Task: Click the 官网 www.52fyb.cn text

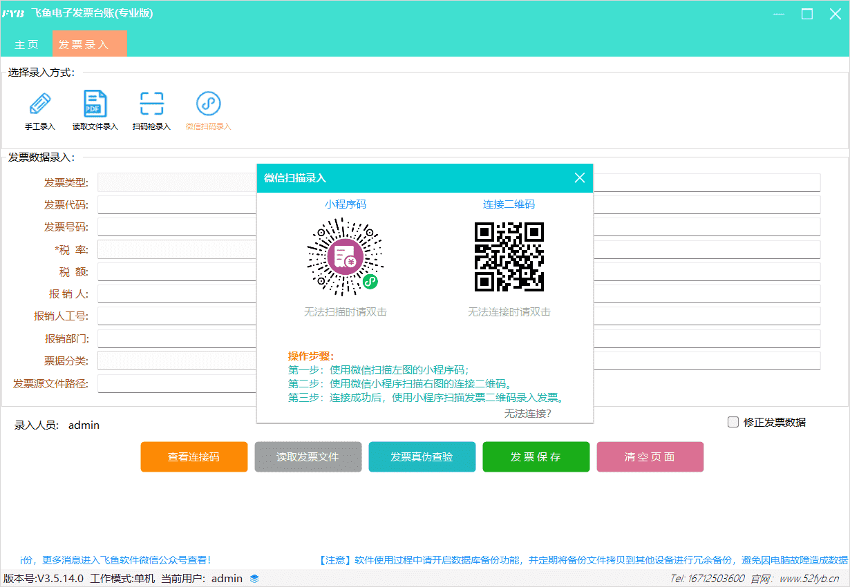Action: point(795,579)
